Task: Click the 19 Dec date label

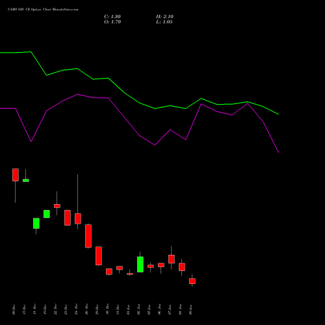Action: 45,309
